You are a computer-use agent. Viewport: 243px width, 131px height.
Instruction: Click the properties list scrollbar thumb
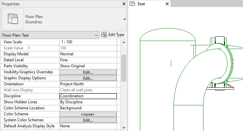point(124,68)
